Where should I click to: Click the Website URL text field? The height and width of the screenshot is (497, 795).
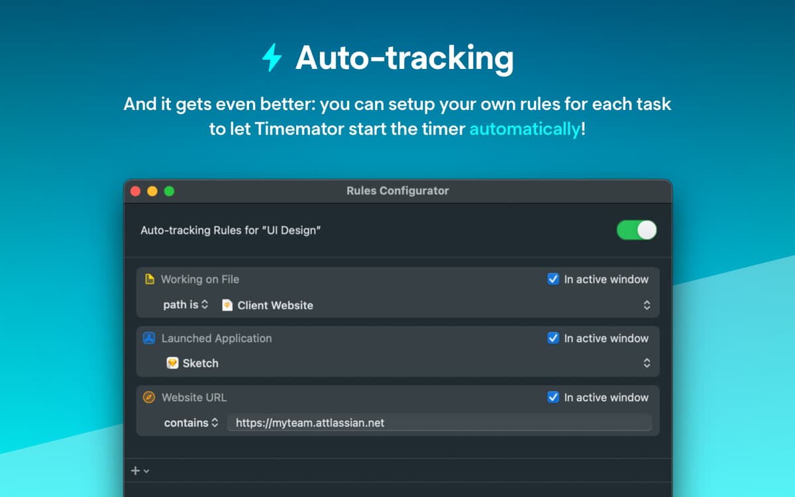click(439, 423)
